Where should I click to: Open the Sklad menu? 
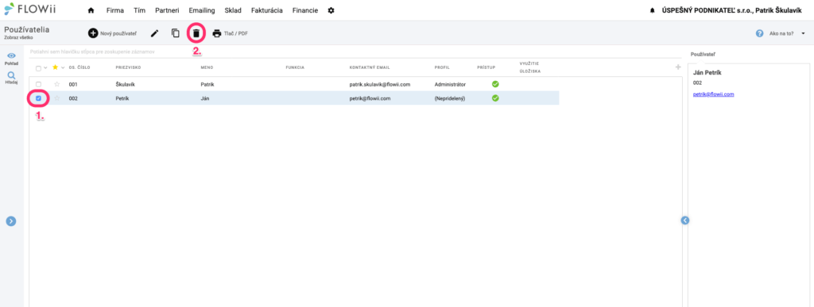point(233,10)
